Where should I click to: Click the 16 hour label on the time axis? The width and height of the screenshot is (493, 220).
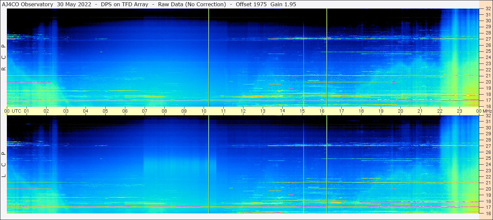click(x=322, y=111)
